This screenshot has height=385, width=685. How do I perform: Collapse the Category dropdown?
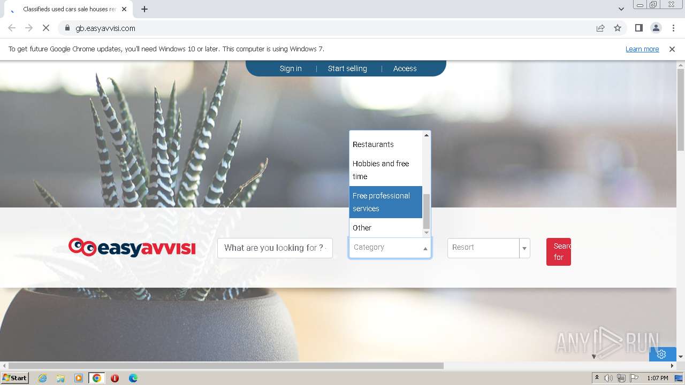[425, 248]
